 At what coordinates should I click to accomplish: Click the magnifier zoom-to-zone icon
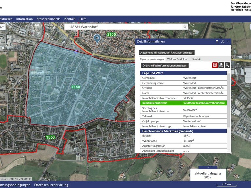pos(227,65)
